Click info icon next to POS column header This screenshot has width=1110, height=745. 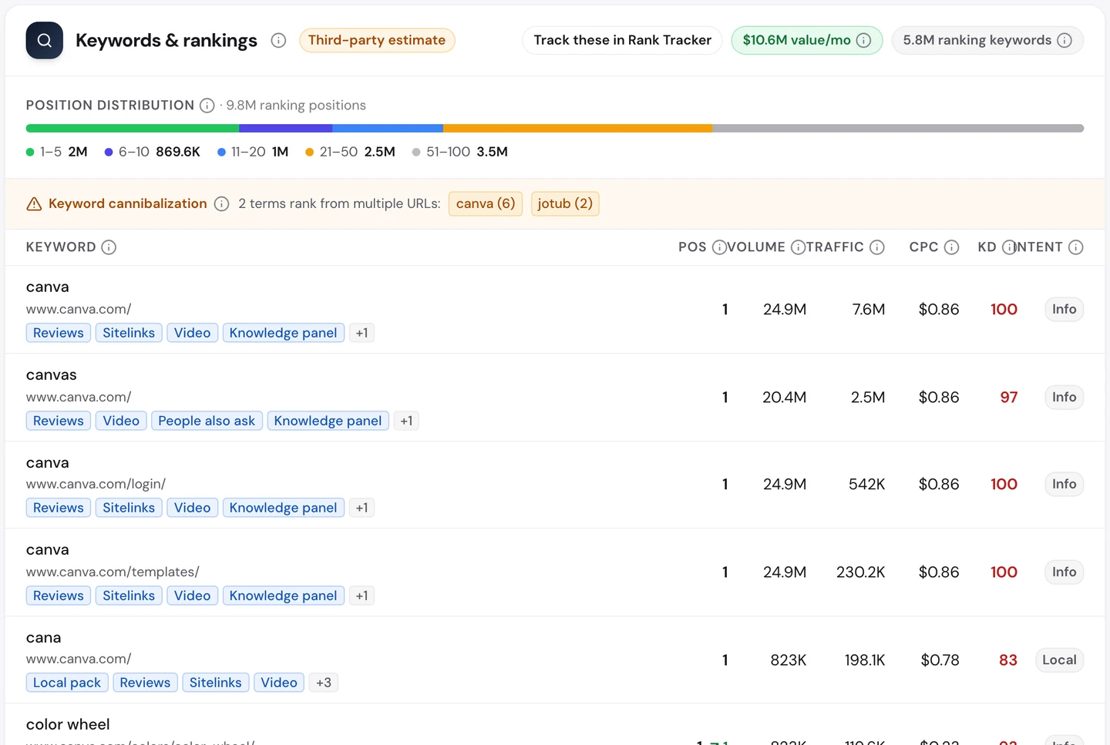click(x=718, y=247)
